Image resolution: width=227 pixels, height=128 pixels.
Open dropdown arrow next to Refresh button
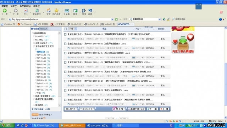click(43, 12)
